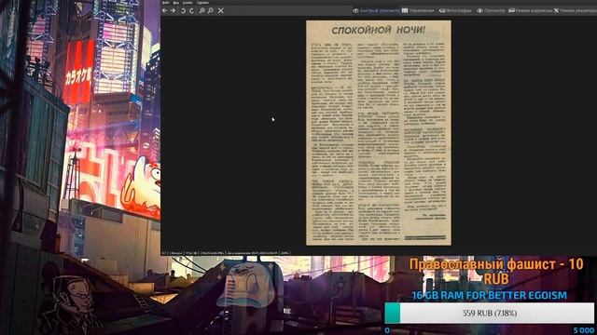Open the Фотографии mode tab
Screen dimensions: 597x335
tap(455, 10)
